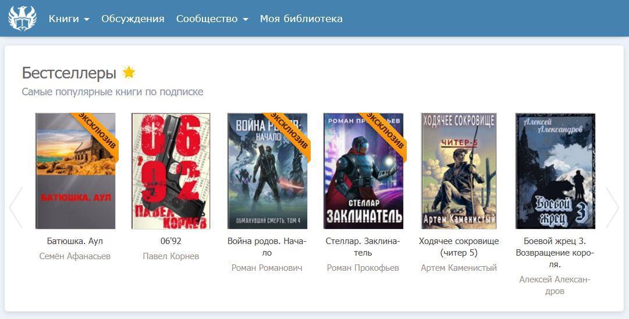Screen dimensions: 629x319
Task: Open author Артем Каменистый's page
Action: click(459, 268)
